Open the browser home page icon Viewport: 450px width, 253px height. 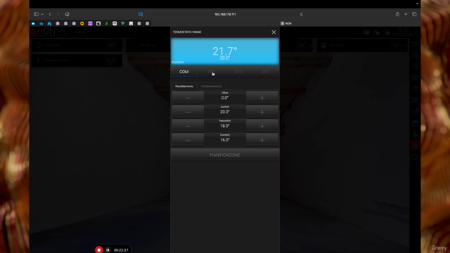(x=67, y=14)
